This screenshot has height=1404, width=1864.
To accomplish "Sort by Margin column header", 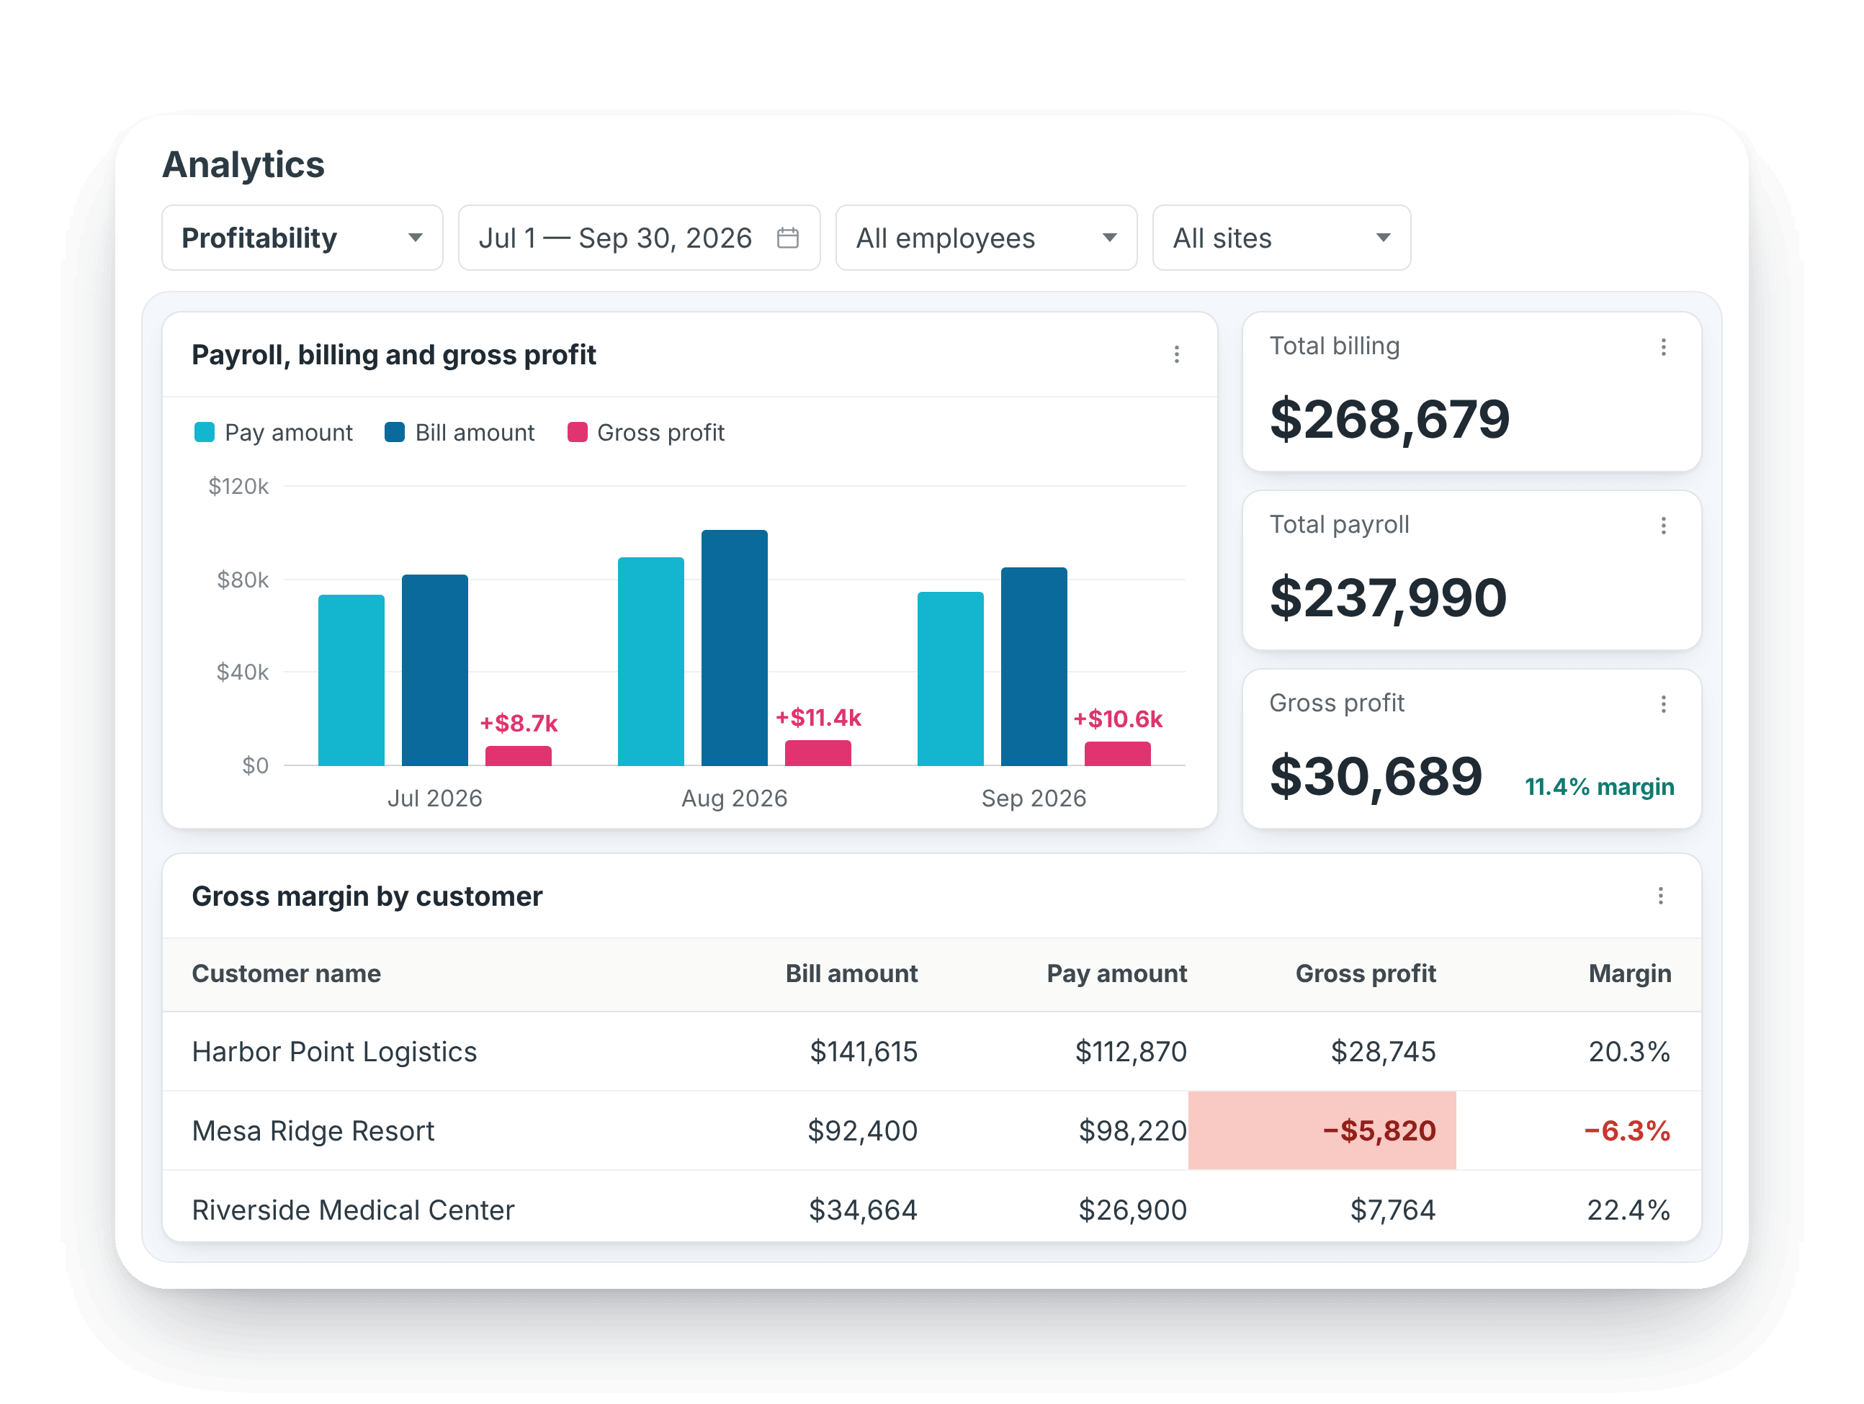I will (1630, 973).
